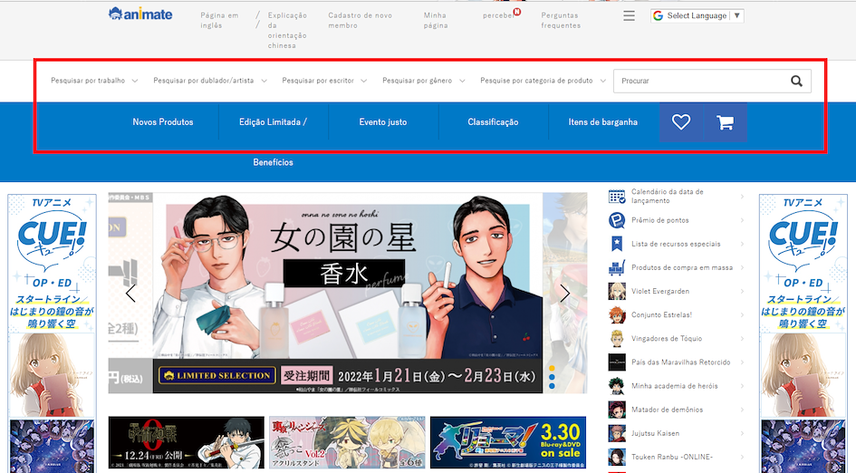Click Lista de recursos especiais text
The image size is (856, 473).
[x=676, y=244]
